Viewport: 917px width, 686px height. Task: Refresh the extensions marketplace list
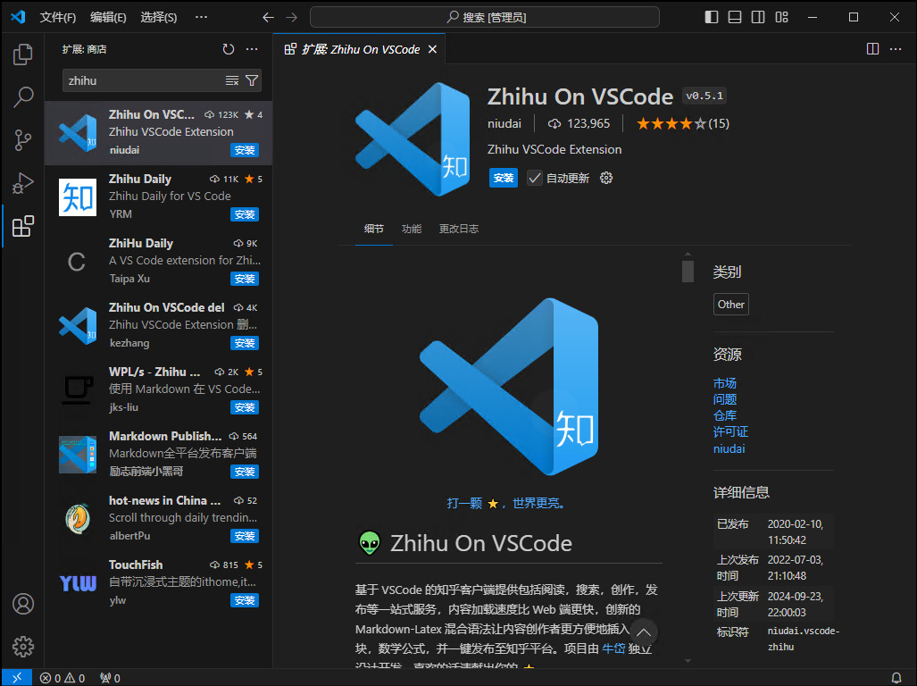point(229,49)
